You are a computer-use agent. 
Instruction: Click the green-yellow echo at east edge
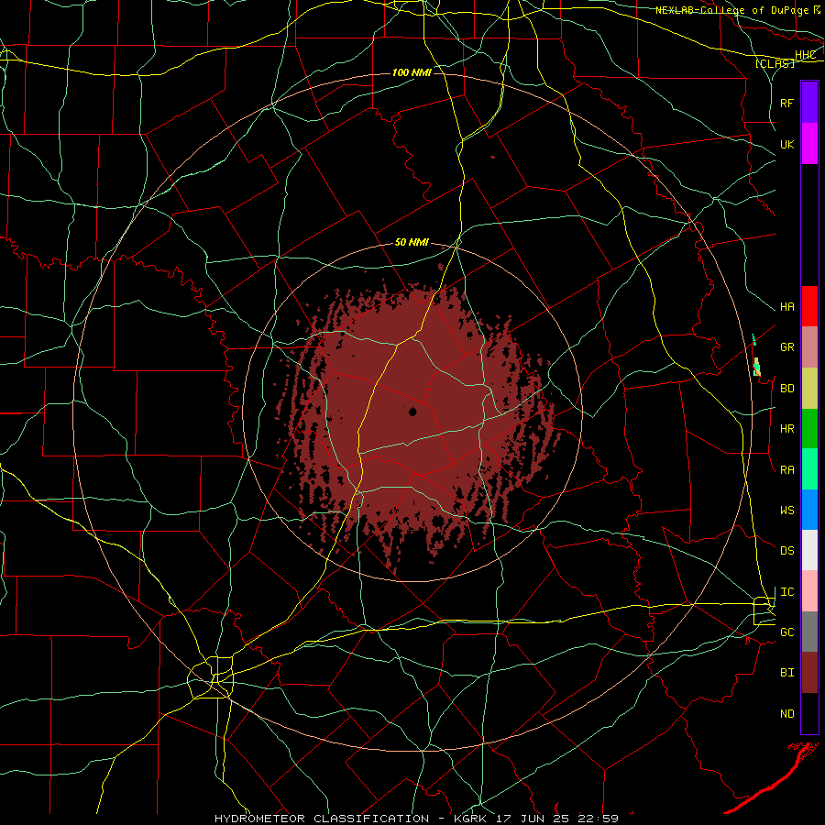pos(756,367)
